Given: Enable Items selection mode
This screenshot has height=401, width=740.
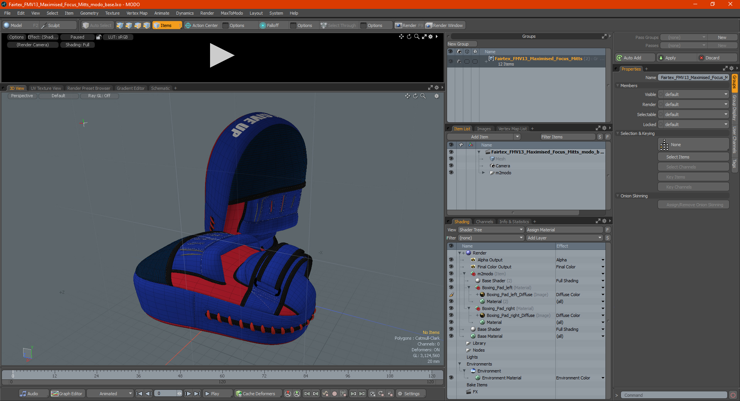Looking at the screenshot, I should pos(167,25).
